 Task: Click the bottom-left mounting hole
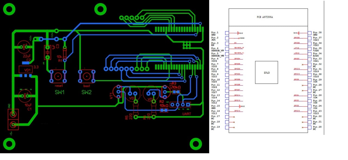(x=9, y=144)
